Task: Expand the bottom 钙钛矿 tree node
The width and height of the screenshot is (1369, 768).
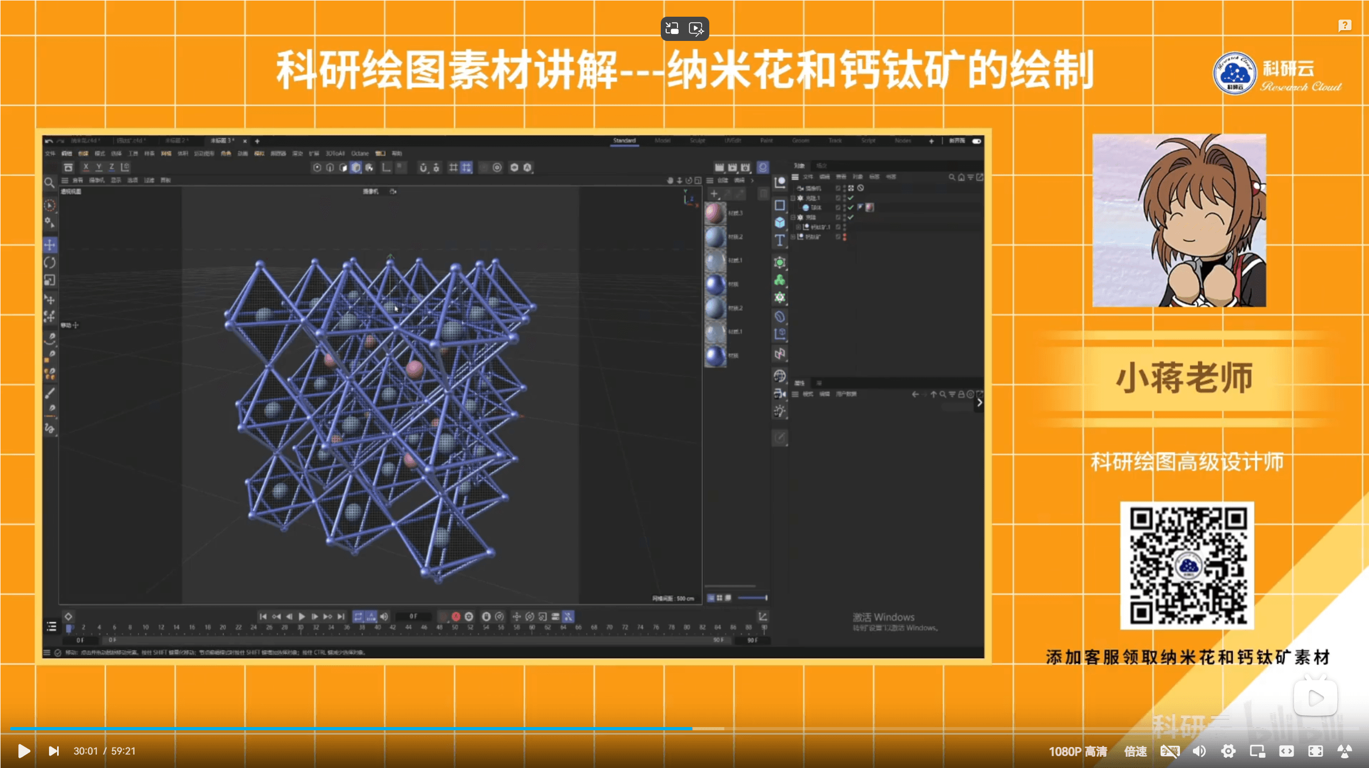Action: pos(793,237)
